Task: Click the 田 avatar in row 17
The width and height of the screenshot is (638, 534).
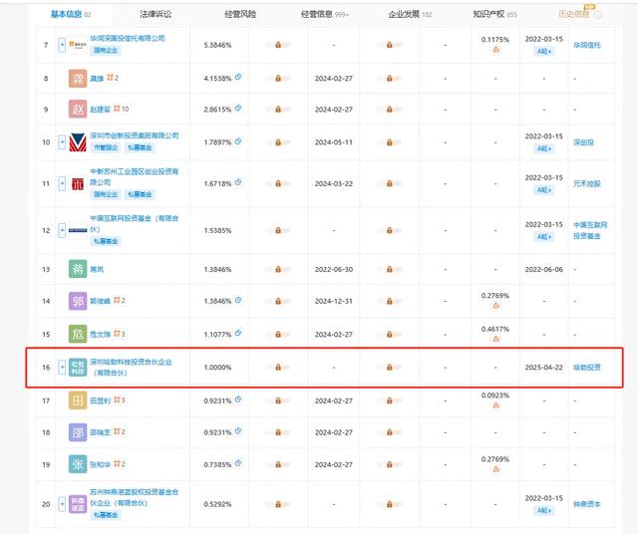Action: coord(78,400)
